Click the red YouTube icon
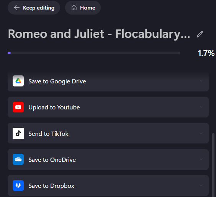Viewport: 216px width, 197px height. 18,107
